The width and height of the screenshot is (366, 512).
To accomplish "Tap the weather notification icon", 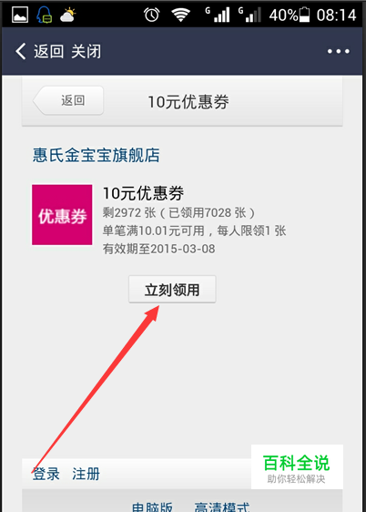I will tap(68, 15).
